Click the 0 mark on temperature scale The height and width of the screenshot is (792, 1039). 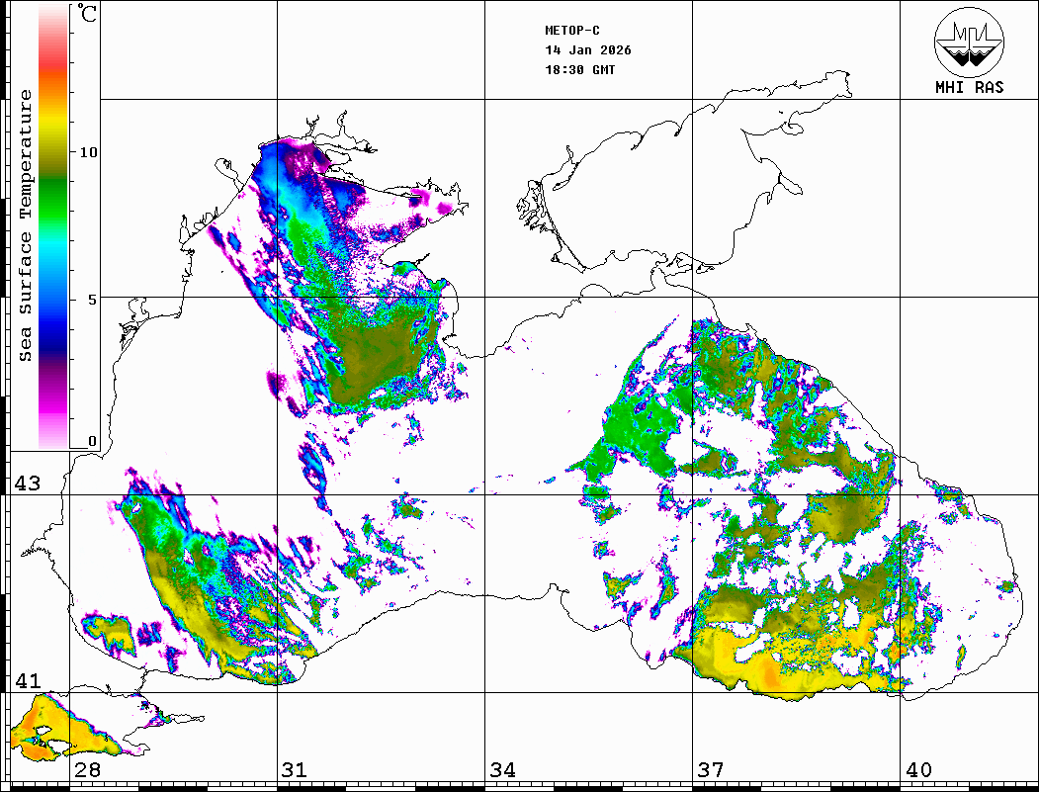92,441
